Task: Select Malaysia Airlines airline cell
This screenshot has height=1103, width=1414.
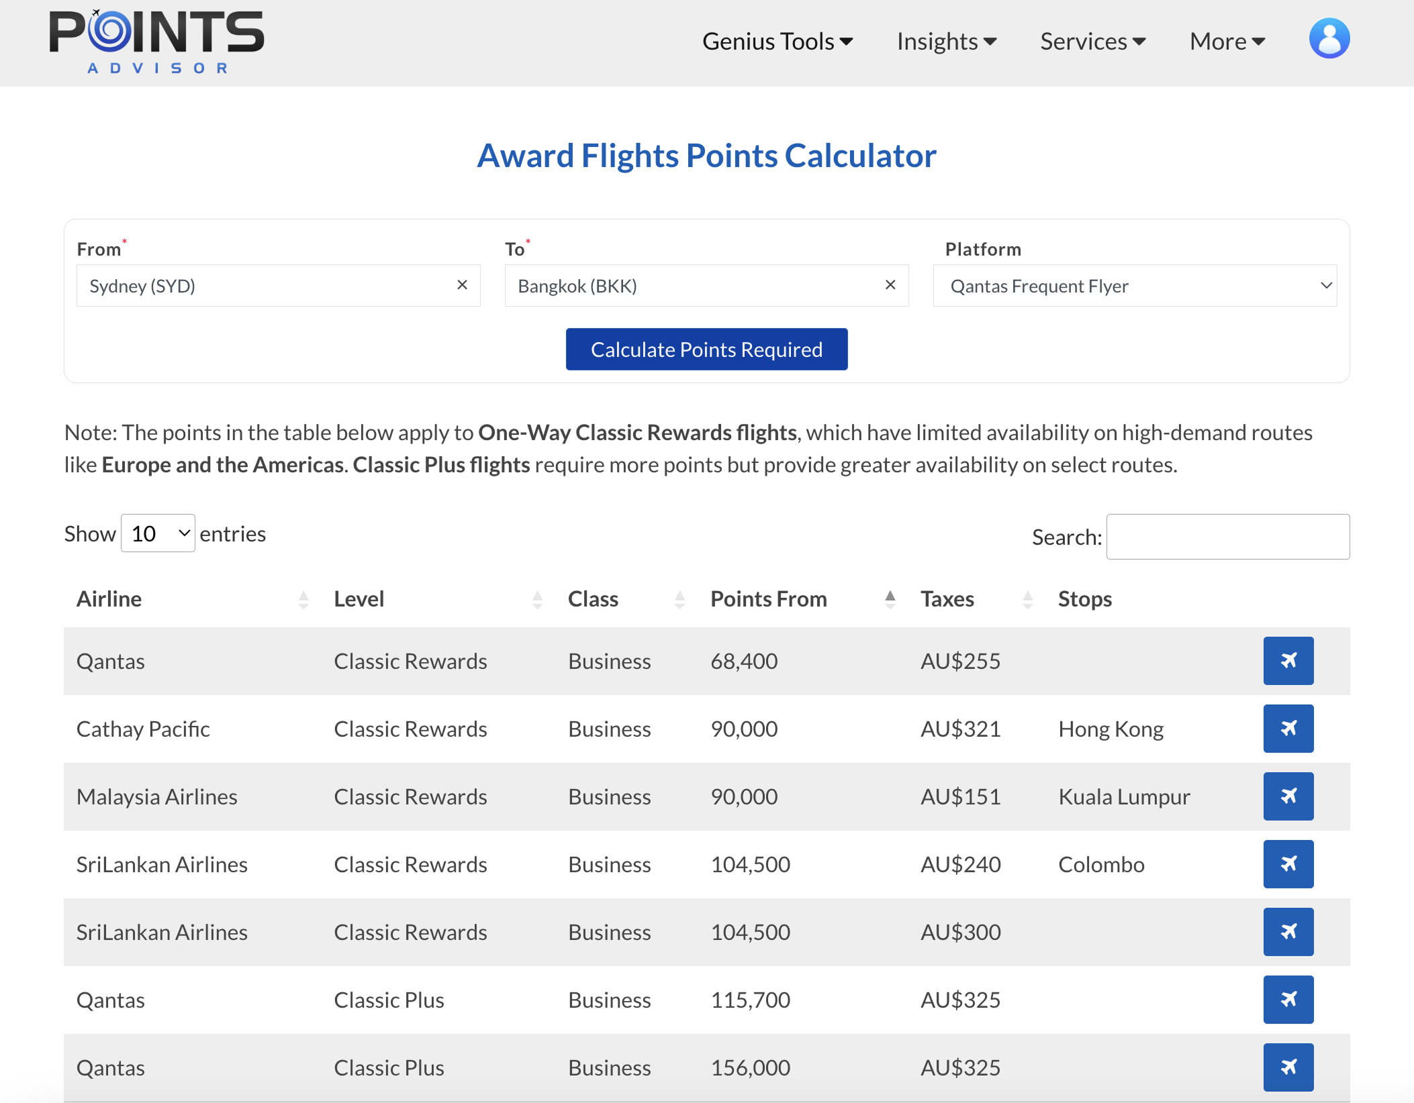Action: click(x=157, y=796)
